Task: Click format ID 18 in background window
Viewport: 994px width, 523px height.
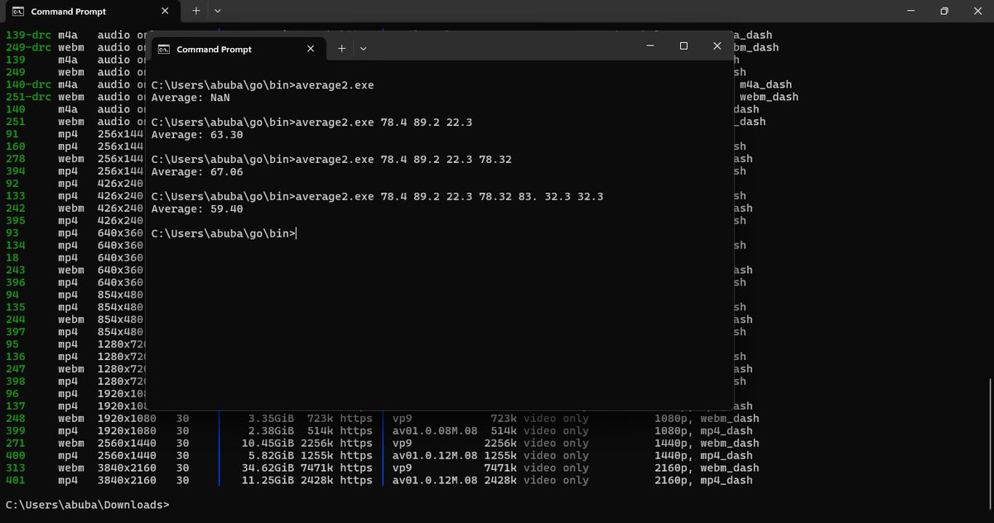Action: 12,257
